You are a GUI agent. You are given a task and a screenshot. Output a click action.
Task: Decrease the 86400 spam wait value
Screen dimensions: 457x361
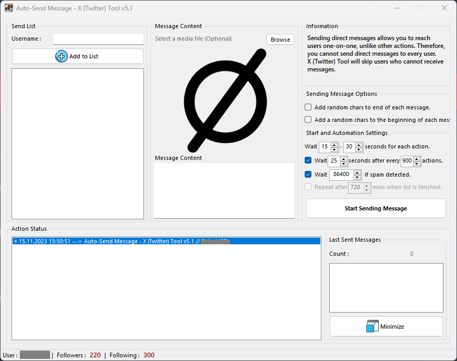(357, 177)
